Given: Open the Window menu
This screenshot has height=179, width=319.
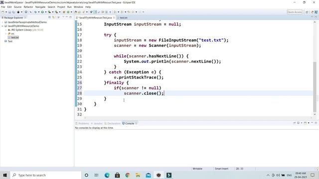Looking at the screenshot, I should [x=78, y=7].
